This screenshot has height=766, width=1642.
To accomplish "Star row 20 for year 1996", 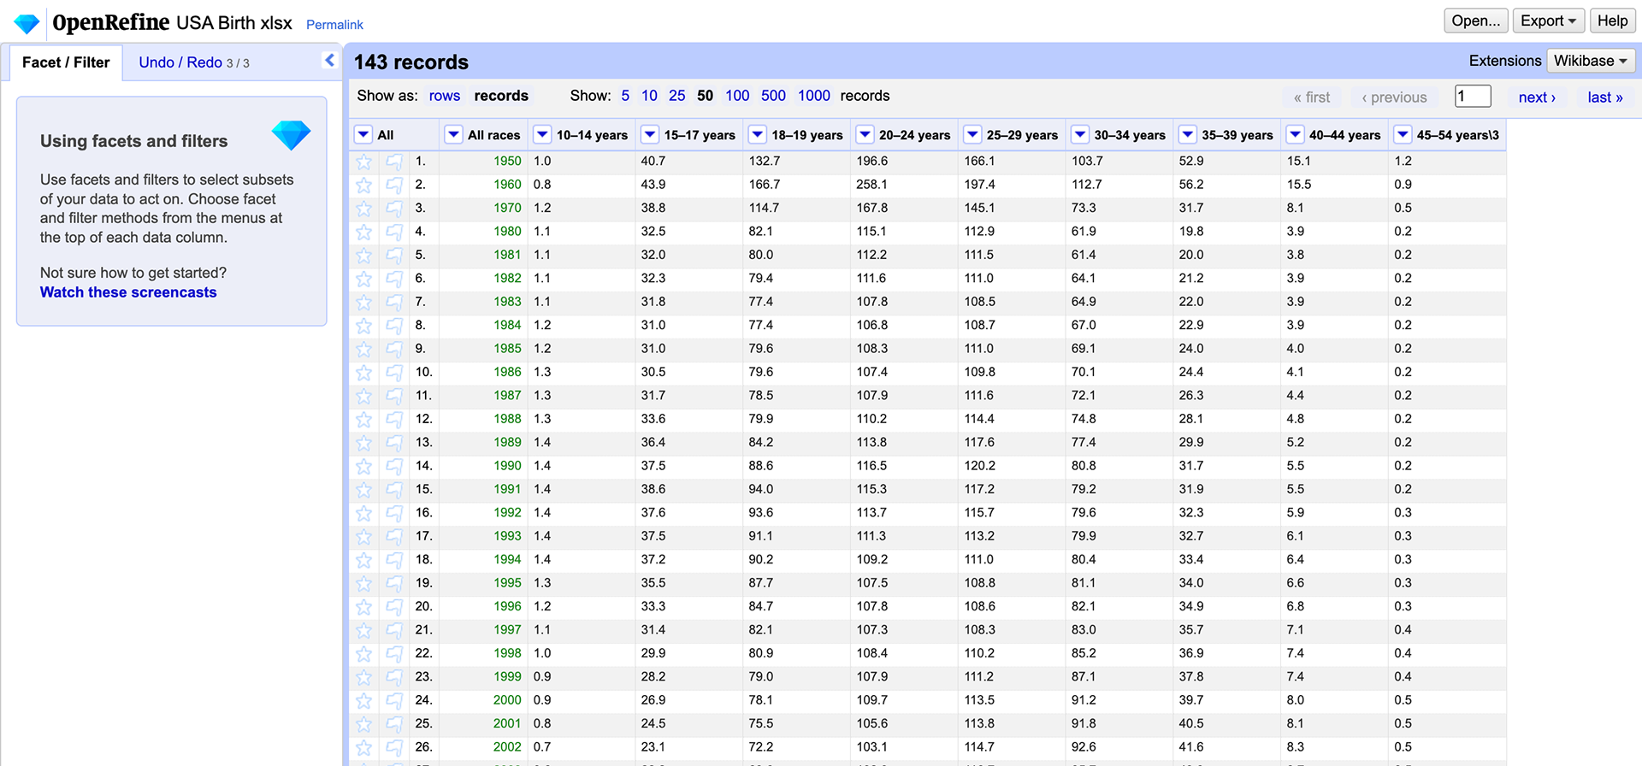I will (x=364, y=607).
